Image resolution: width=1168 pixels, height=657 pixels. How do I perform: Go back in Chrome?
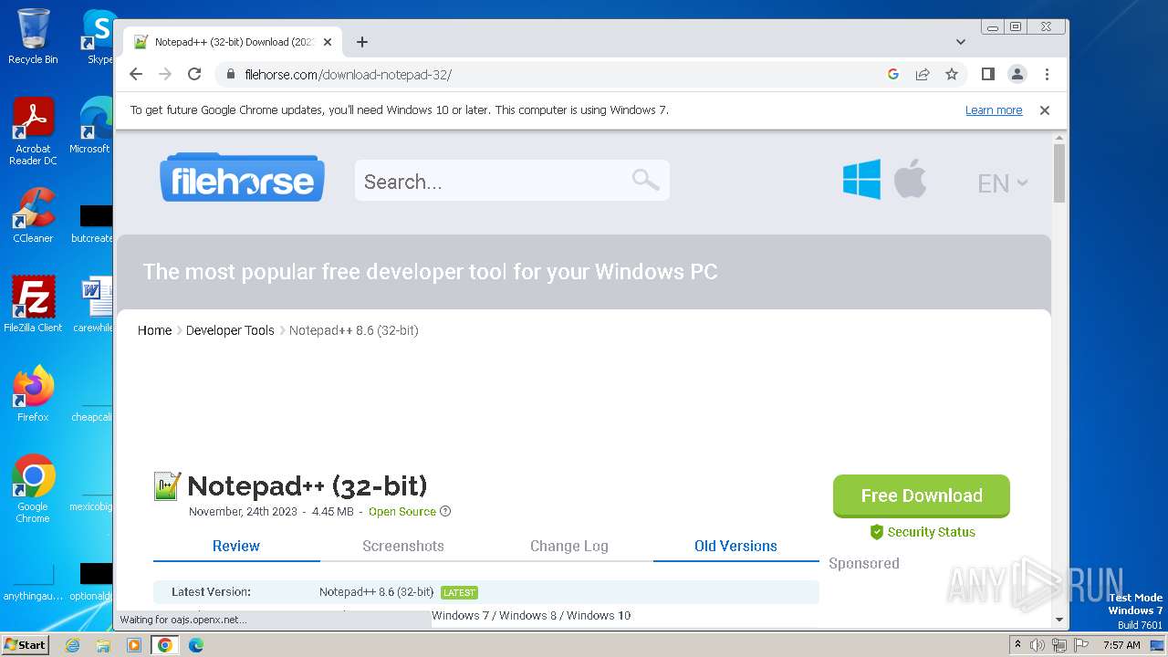point(136,74)
